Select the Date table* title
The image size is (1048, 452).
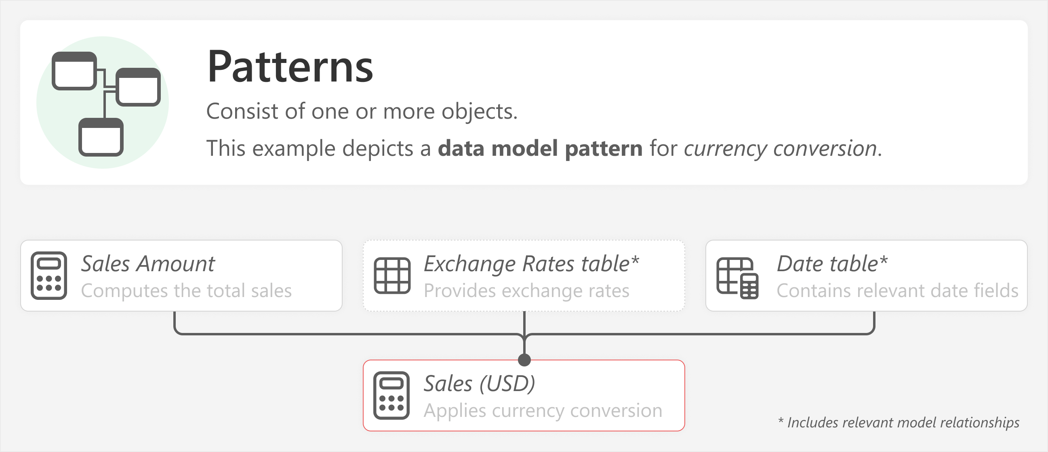(832, 264)
